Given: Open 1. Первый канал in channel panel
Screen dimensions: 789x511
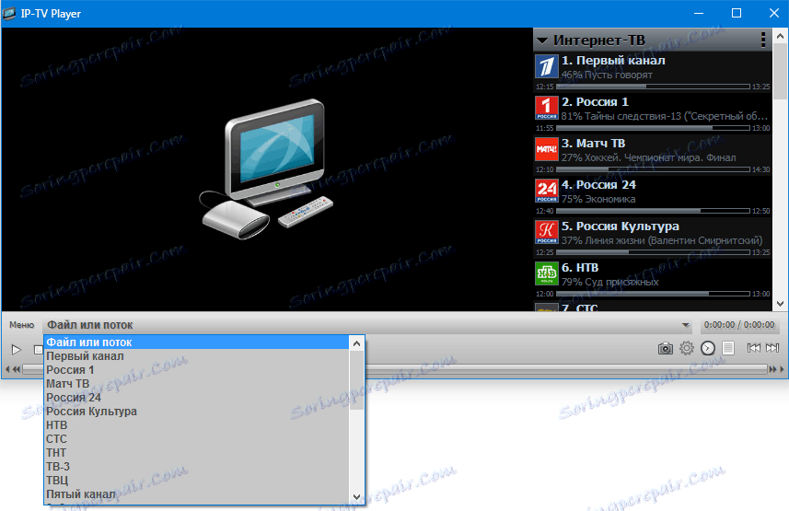Looking at the screenshot, I should tap(653, 72).
